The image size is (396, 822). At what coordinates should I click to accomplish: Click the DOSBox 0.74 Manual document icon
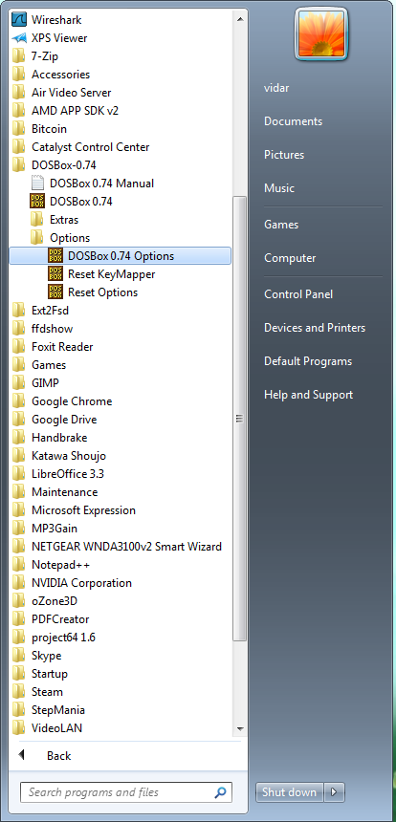(x=37, y=184)
